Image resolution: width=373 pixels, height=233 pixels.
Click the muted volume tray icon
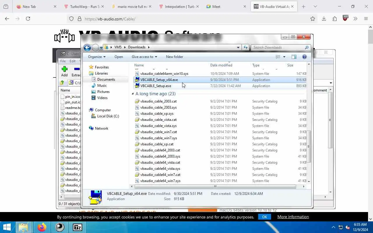(x=348, y=227)
